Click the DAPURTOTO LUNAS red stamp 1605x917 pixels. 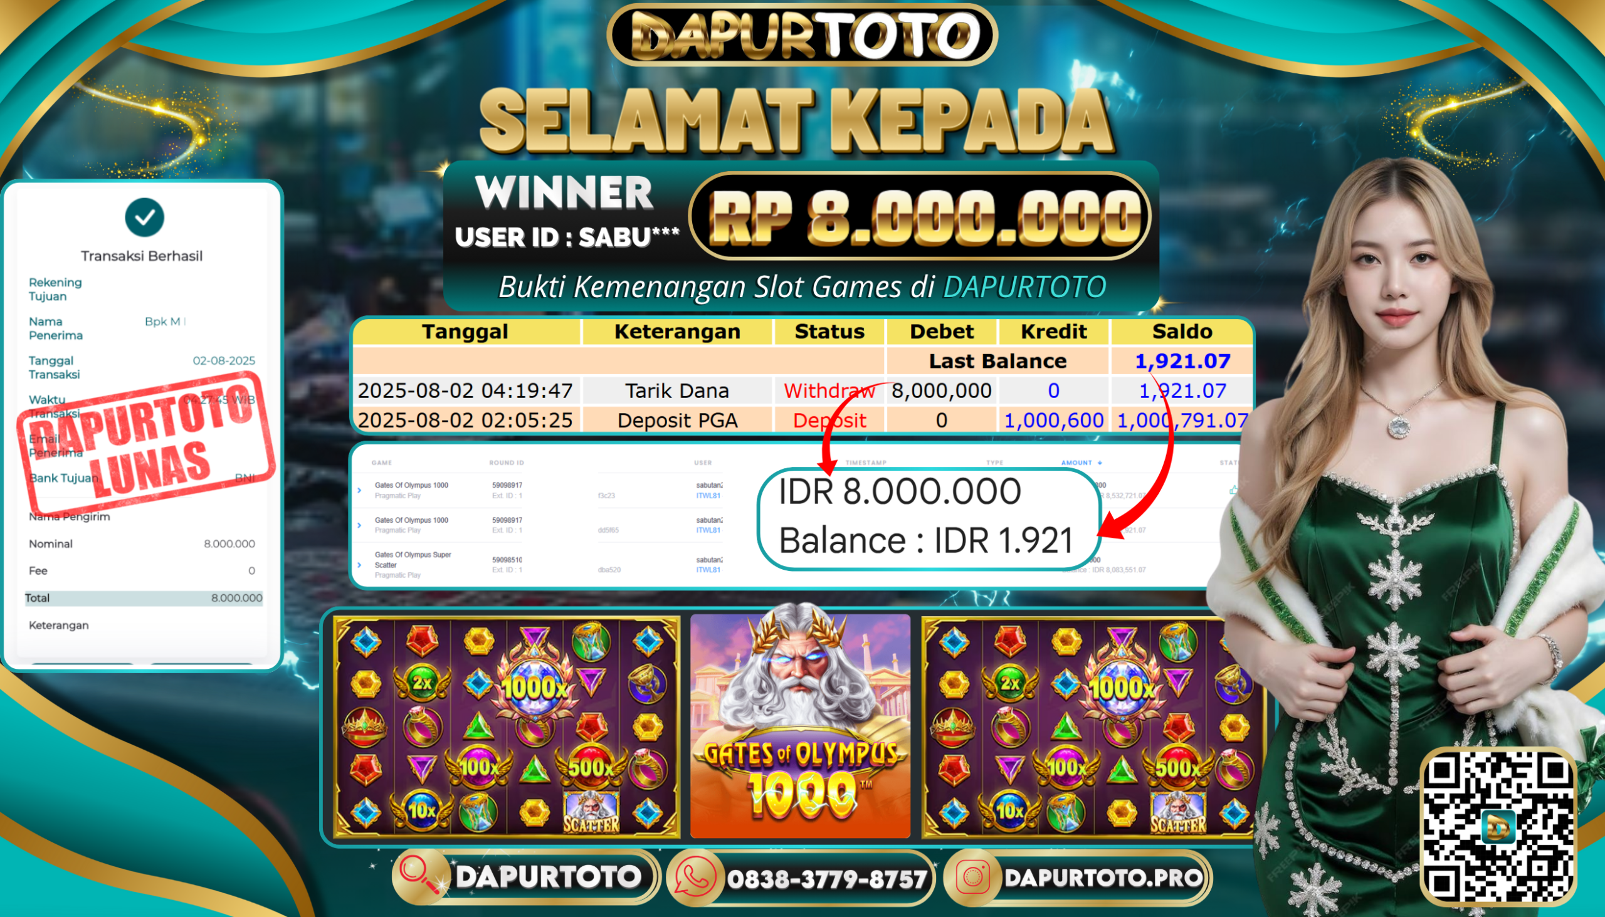(146, 443)
